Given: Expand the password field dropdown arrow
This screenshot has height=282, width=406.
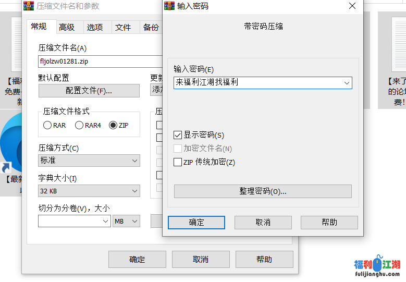Looking at the screenshot, I should coord(347,83).
